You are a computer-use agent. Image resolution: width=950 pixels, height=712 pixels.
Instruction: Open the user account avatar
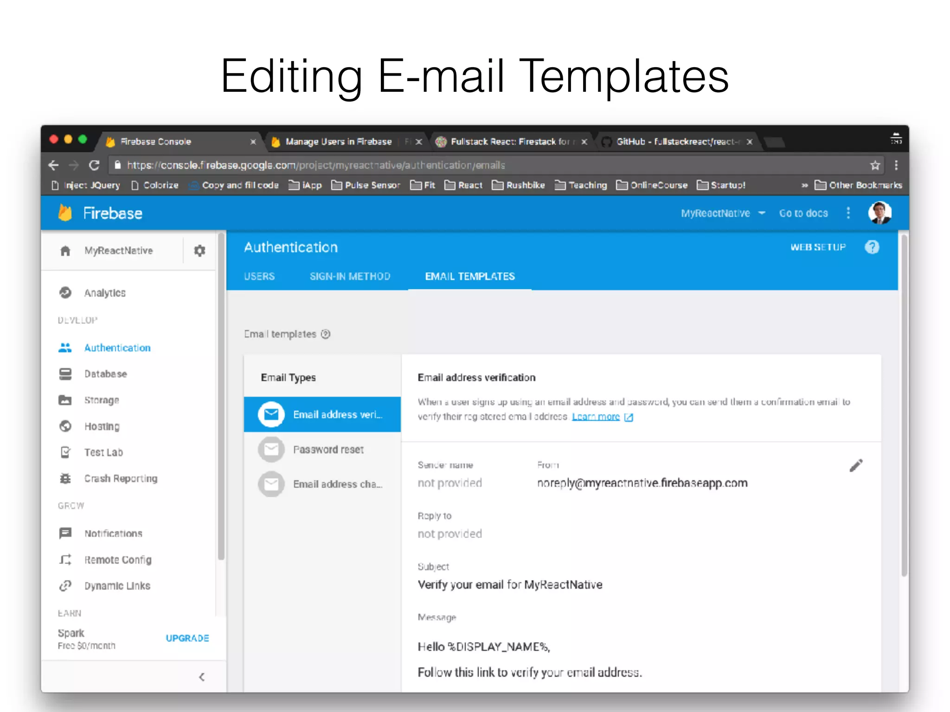[x=879, y=213]
